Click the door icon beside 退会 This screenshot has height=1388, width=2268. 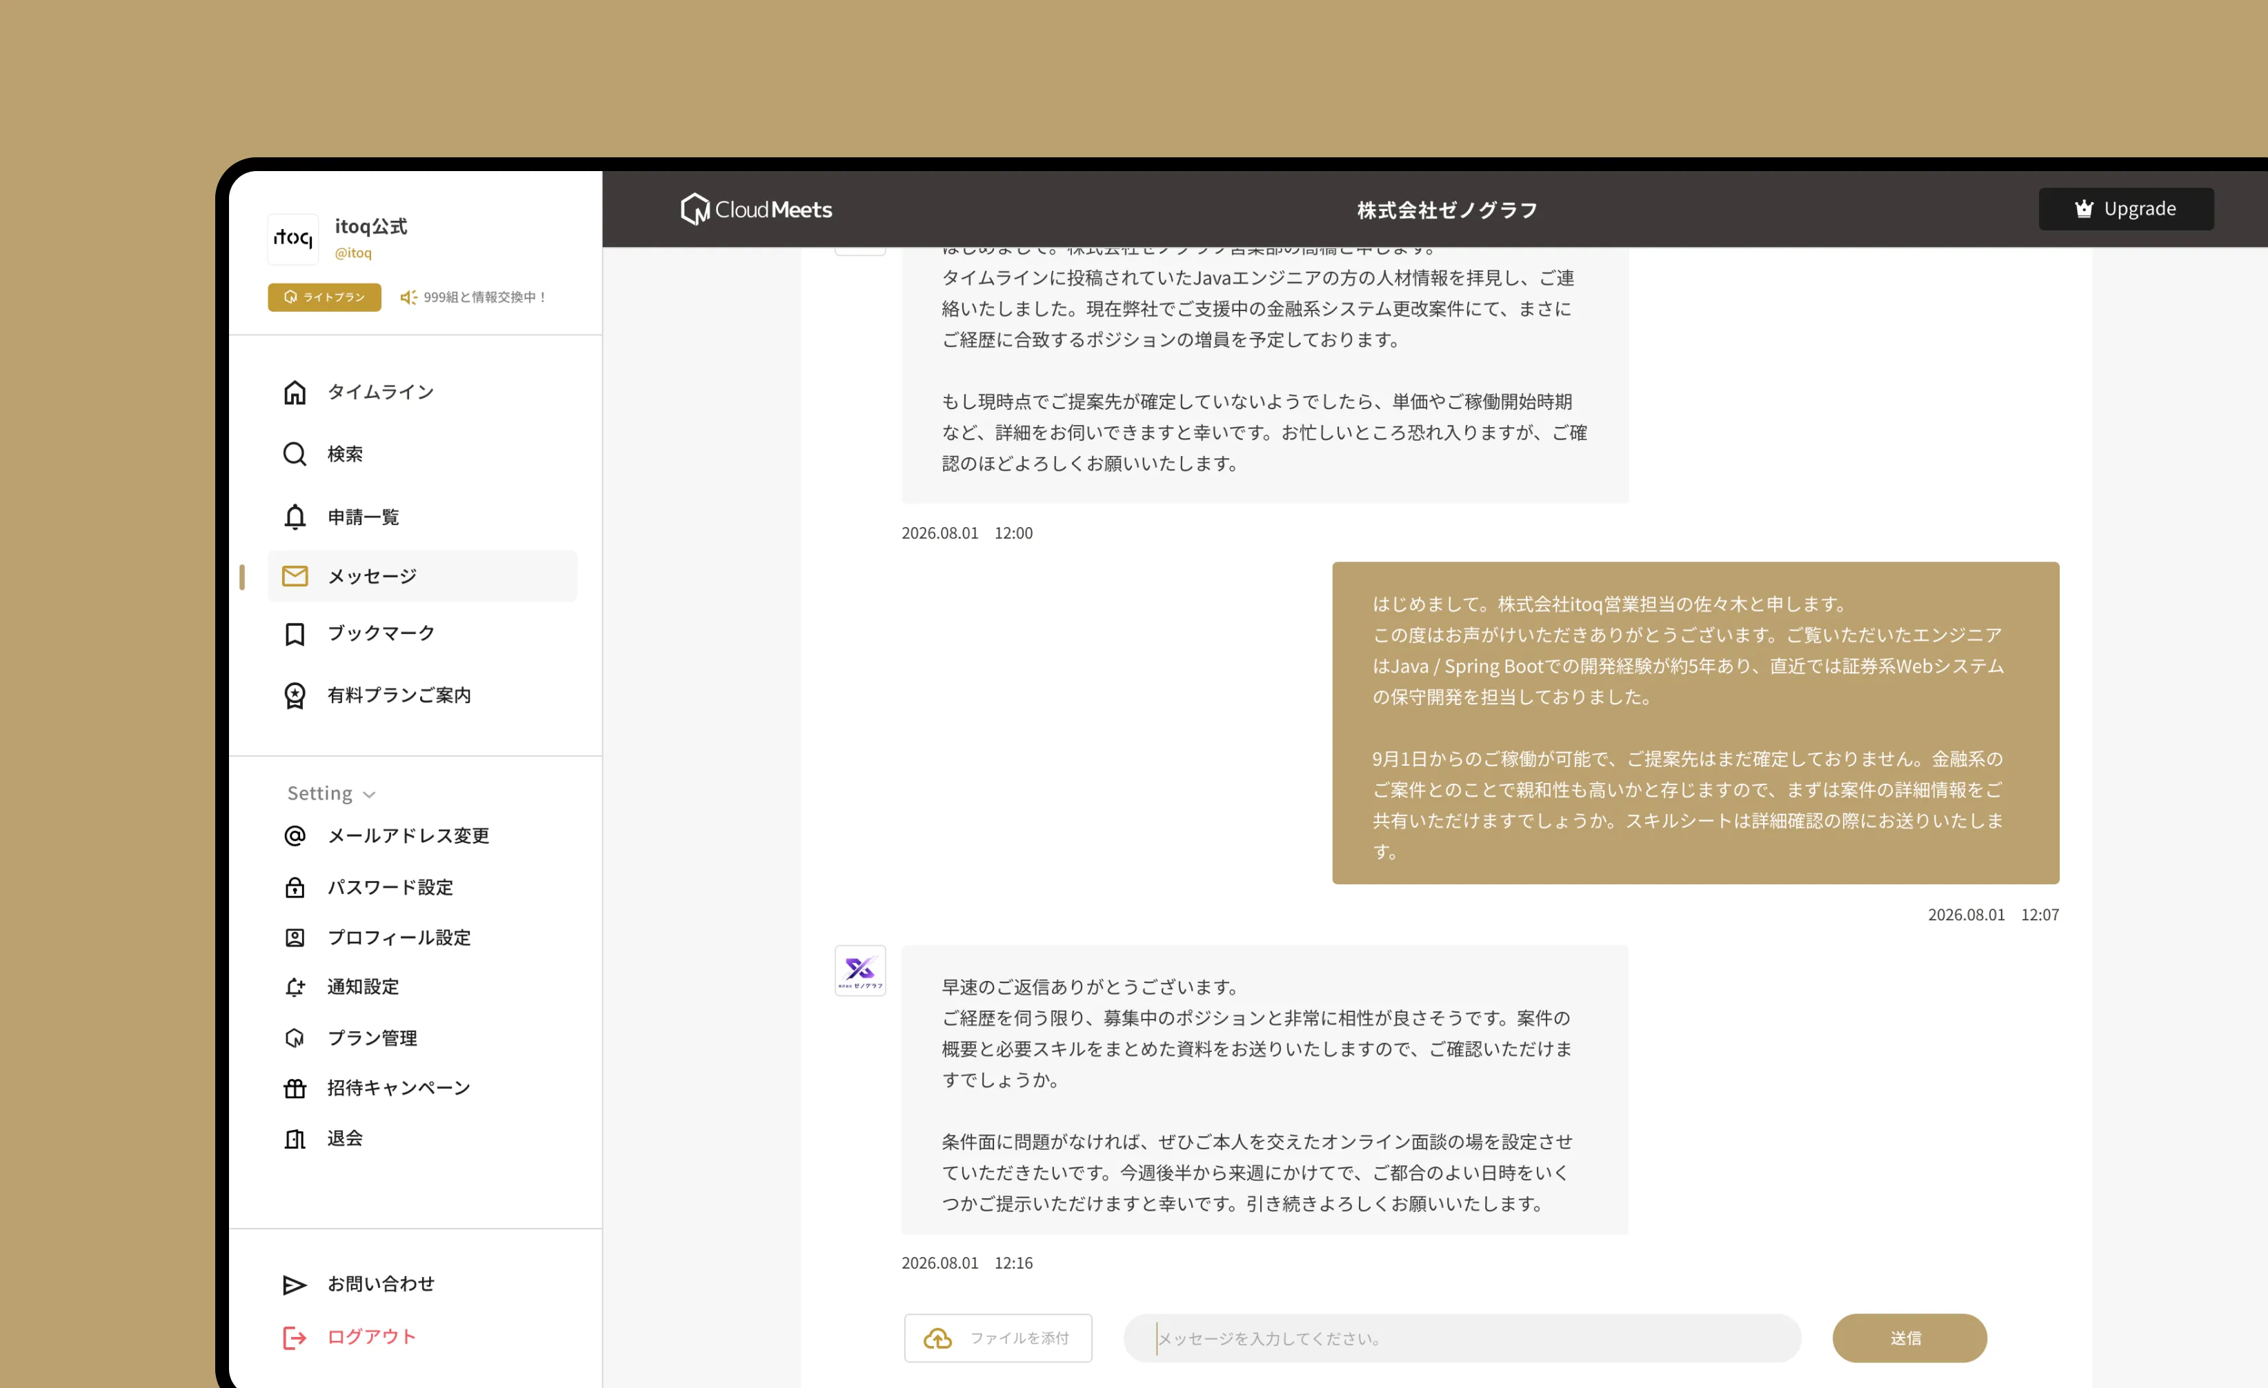pyautogui.click(x=295, y=1140)
